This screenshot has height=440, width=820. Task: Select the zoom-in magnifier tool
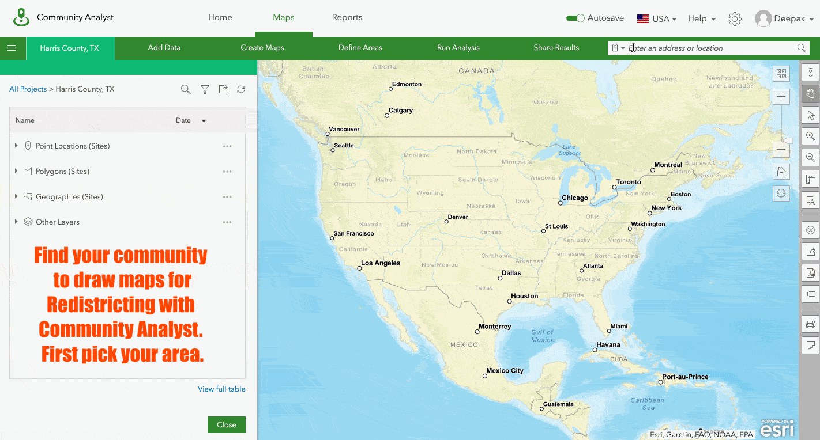pos(810,136)
